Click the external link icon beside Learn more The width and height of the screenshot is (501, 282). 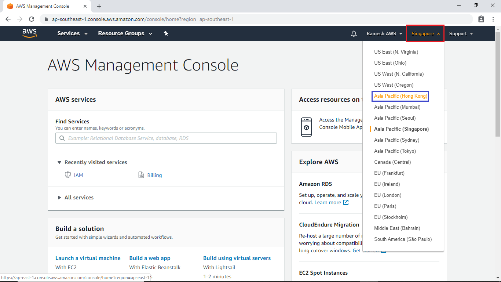345,202
